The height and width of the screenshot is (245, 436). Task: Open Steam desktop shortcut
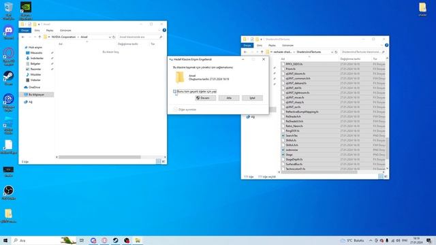(x=8, y=78)
